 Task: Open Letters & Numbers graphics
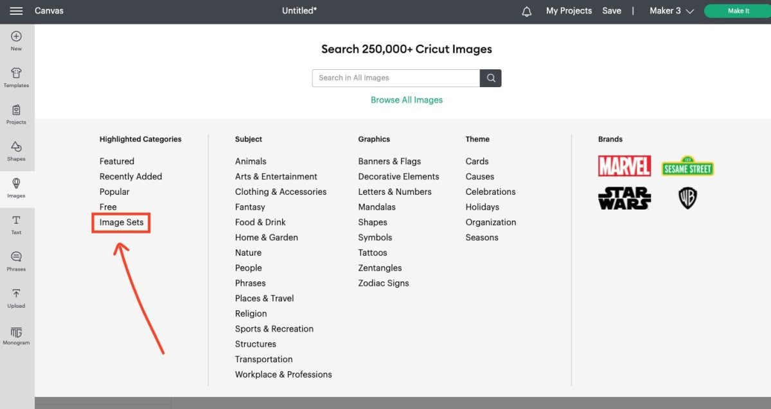[x=394, y=192]
